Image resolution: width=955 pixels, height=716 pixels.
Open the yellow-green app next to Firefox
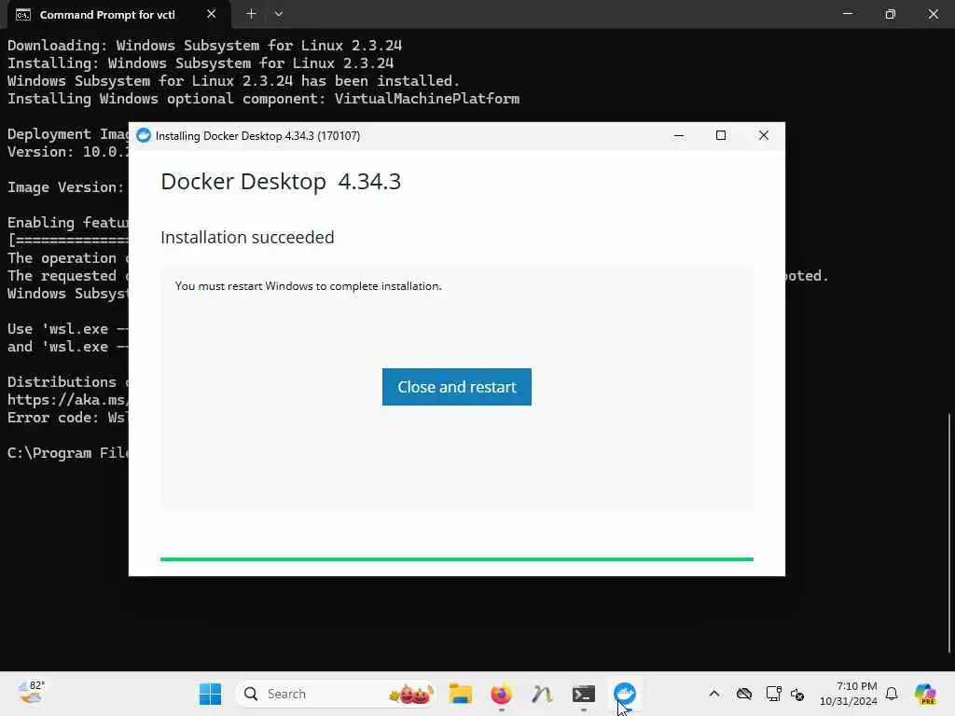pos(542,694)
